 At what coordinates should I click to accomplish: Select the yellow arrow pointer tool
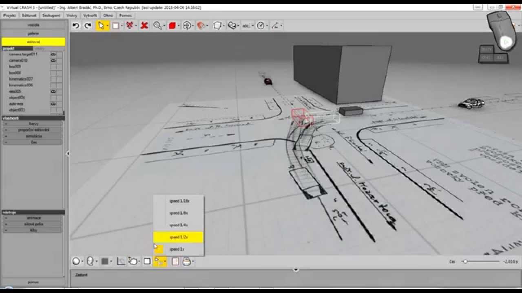(x=101, y=26)
